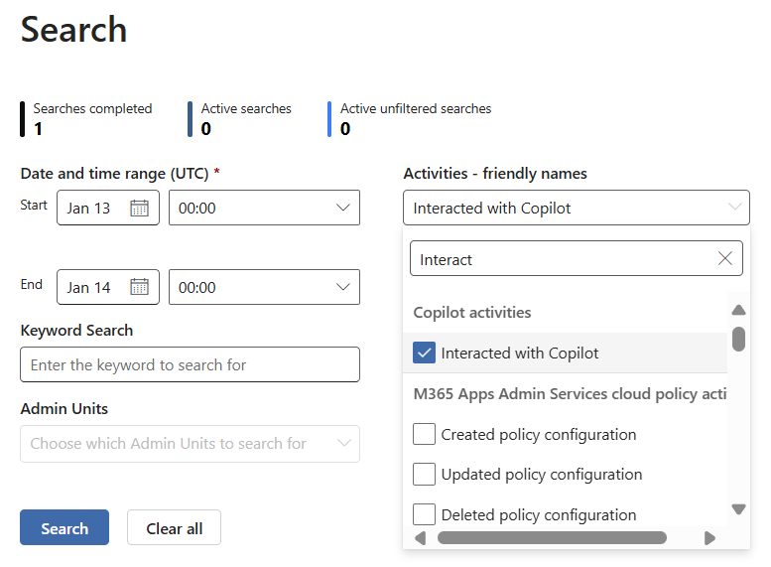The height and width of the screenshot is (567, 771).
Task: Click the activities list scroll up arrow
Action: click(738, 310)
